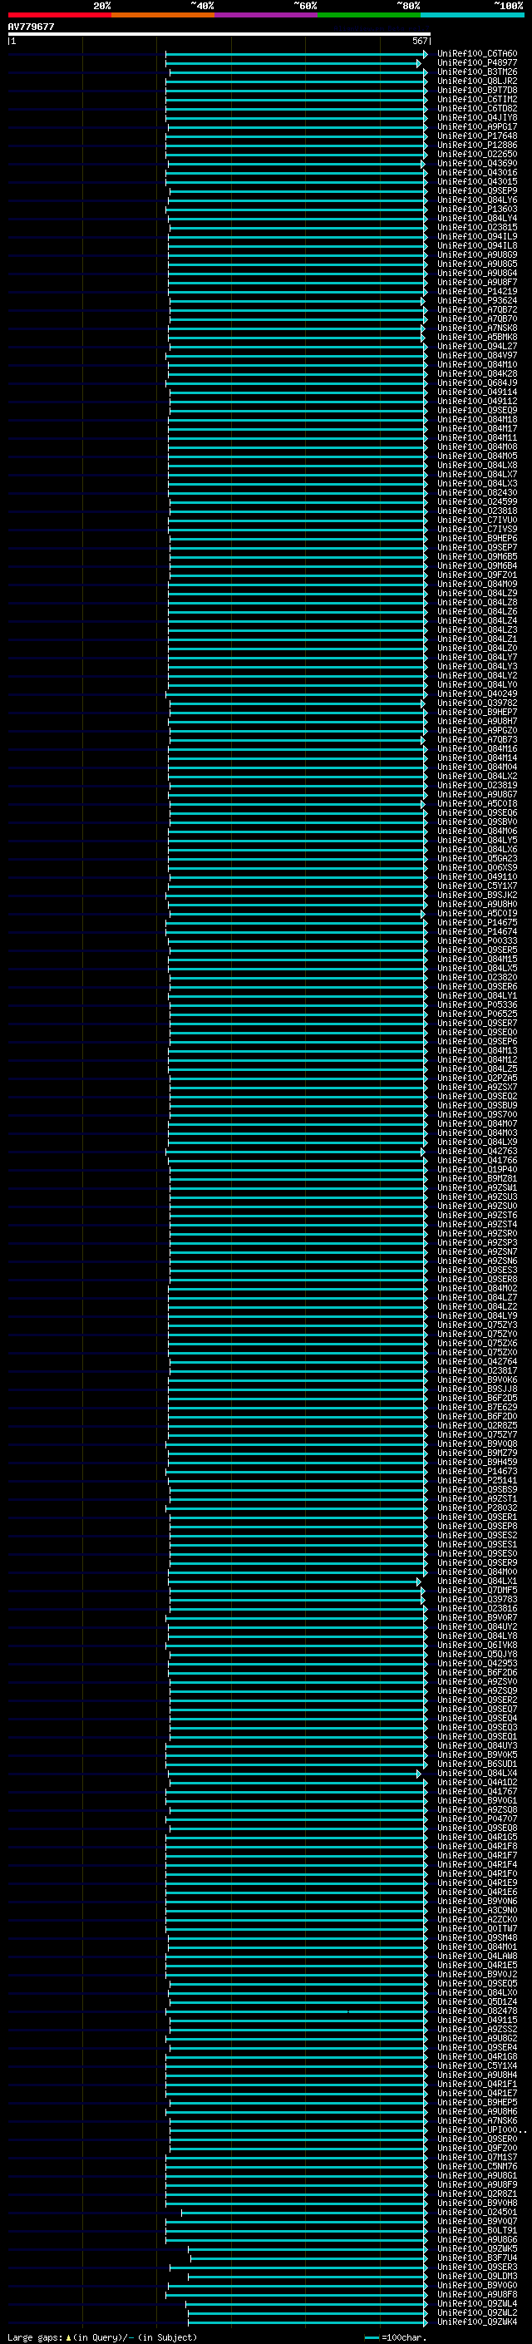Select the UniRef100_Q43016 label

coord(476,172)
